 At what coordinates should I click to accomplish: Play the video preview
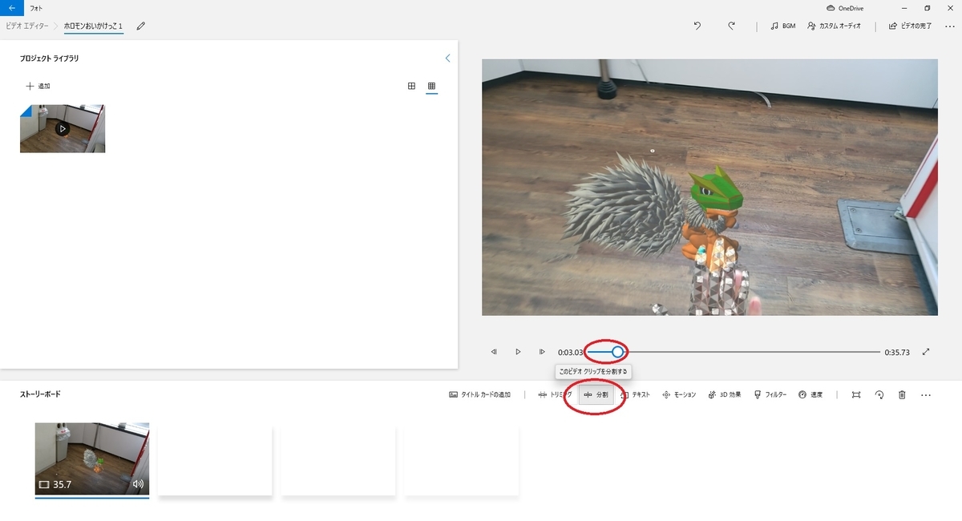pos(518,352)
